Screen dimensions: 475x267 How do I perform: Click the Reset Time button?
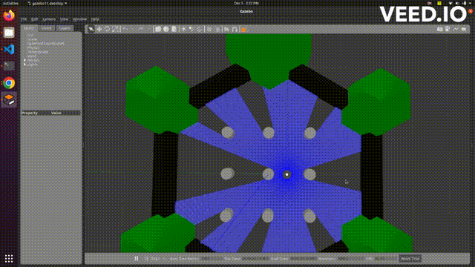pos(410,259)
